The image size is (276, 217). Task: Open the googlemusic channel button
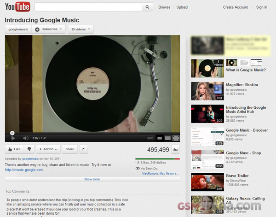point(18,29)
